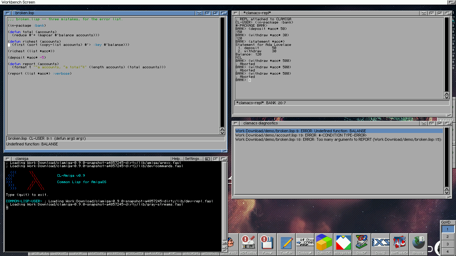Select the Too many arguments to REPORT row
This screenshot has height=256, width=456.
pos(339,139)
